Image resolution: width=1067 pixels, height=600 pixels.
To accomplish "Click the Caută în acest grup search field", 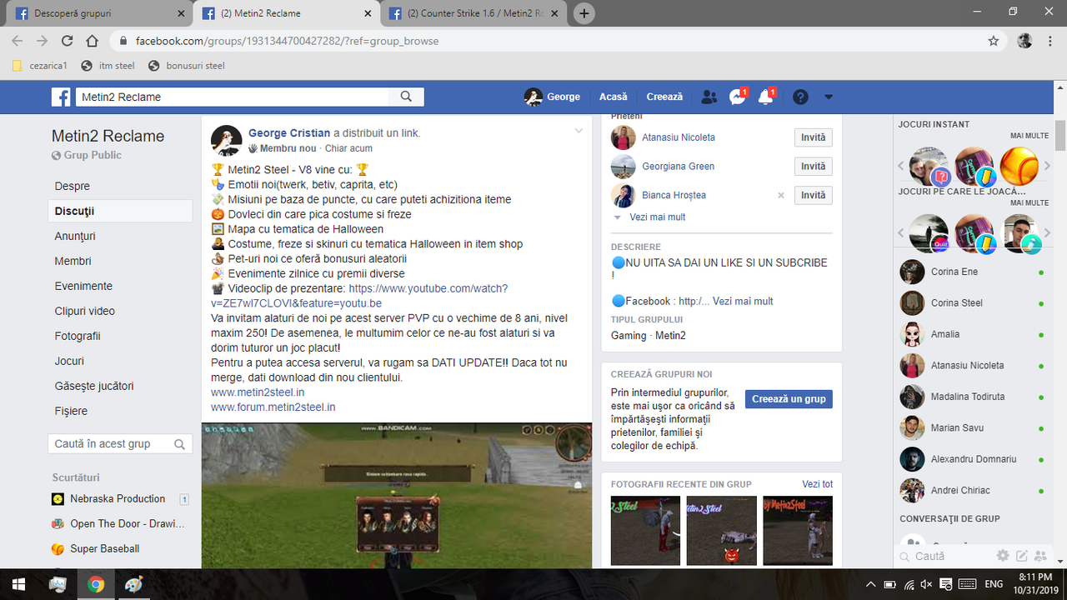I will click(x=121, y=444).
